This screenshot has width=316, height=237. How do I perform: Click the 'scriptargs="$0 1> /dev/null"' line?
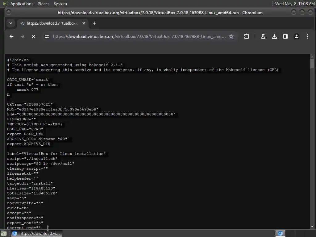coord(41,164)
